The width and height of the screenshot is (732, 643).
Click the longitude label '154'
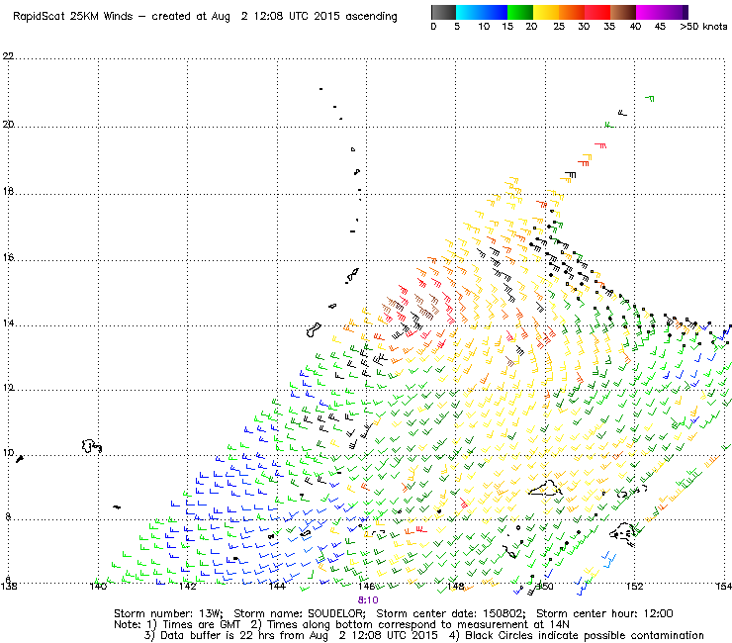coord(724,586)
